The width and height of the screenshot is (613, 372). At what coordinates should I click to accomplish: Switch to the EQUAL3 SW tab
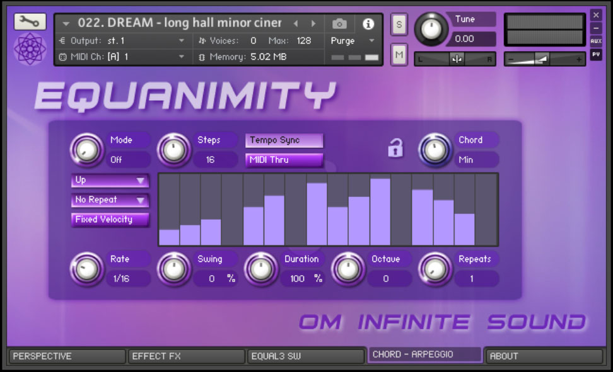306,356
